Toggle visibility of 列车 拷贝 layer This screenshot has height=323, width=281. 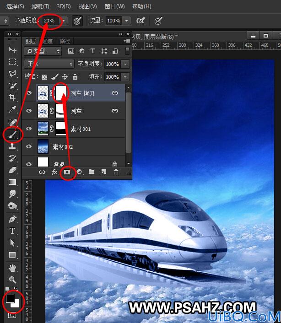(29, 93)
